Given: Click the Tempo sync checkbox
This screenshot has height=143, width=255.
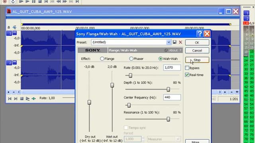Looking at the screenshot, I should coord(126,128).
